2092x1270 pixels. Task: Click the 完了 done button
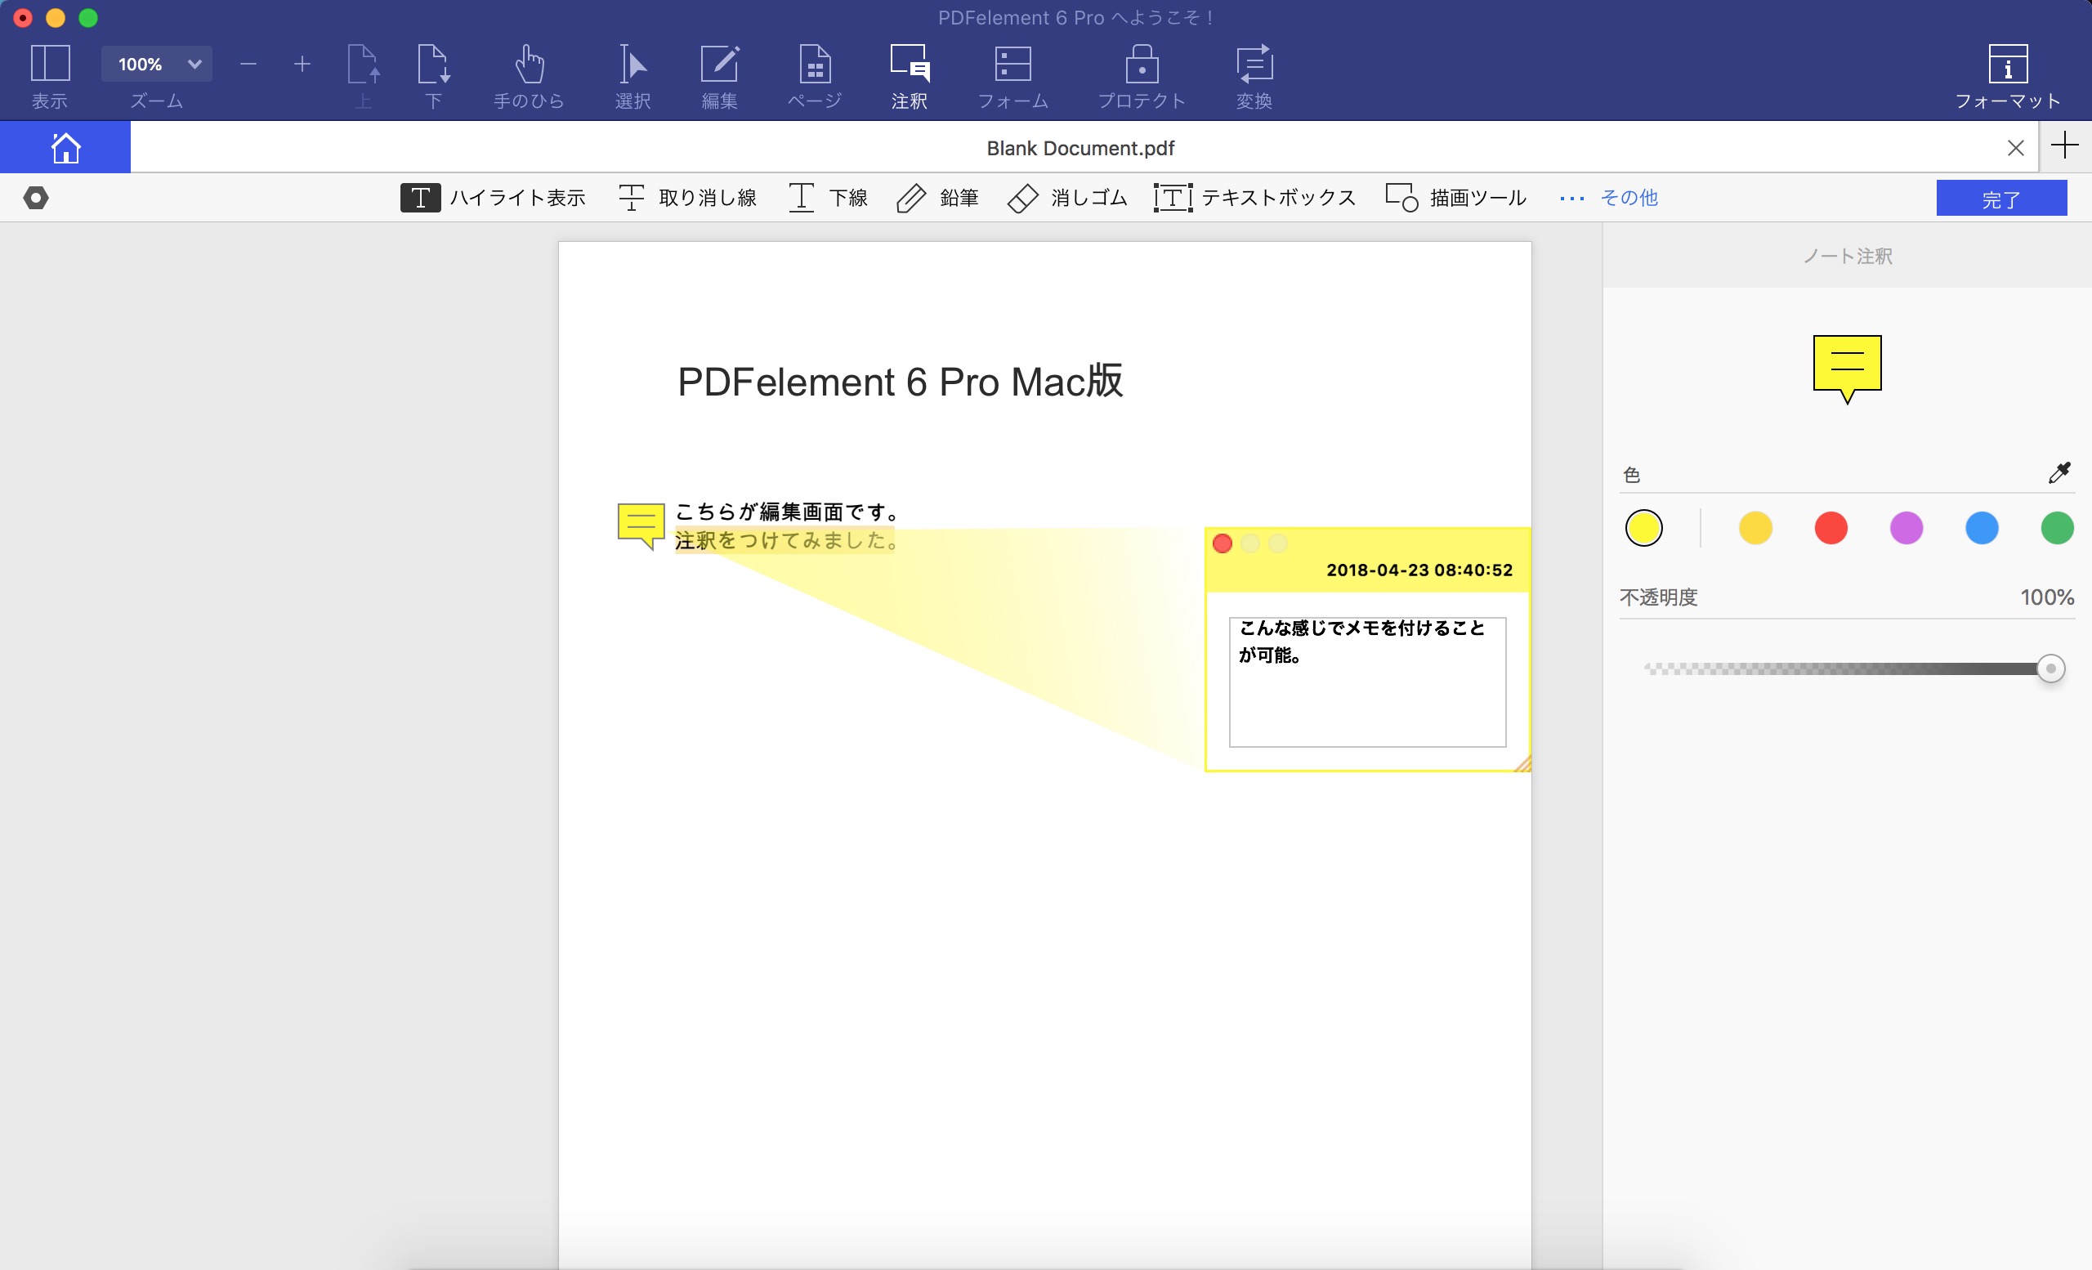pyautogui.click(x=2001, y=198)
